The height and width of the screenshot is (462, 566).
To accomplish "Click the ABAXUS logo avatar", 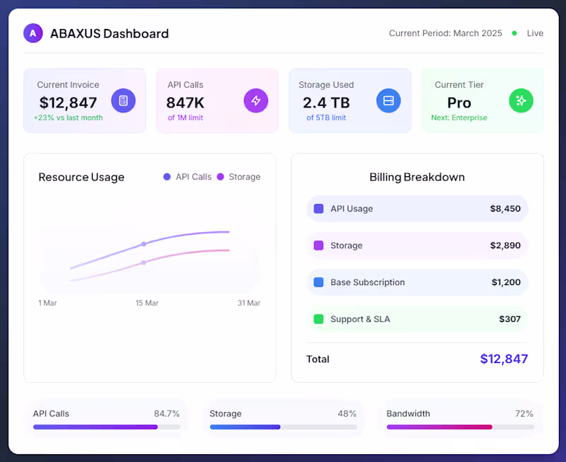I will tap(33, 33).
